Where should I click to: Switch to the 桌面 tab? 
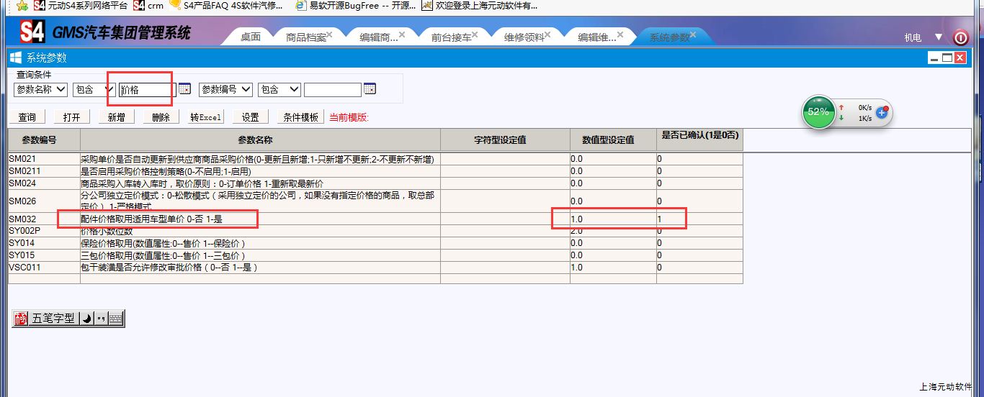(x=251, y=37)
